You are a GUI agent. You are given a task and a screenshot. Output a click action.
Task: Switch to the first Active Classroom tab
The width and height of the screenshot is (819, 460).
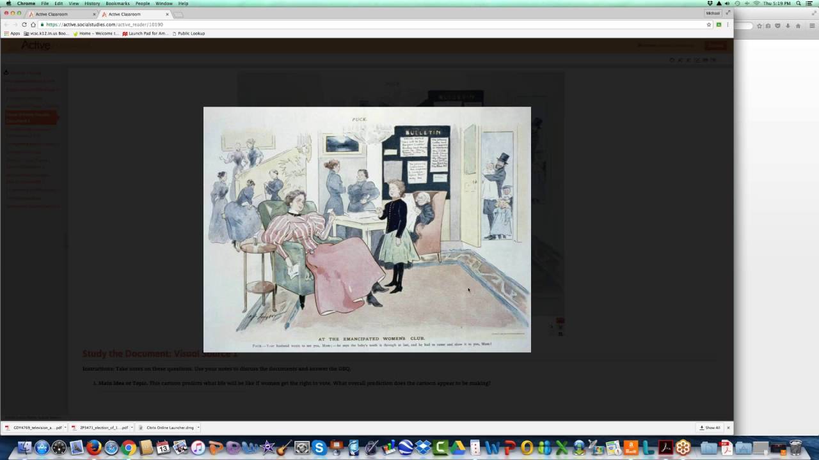click(x=61, y=14)
